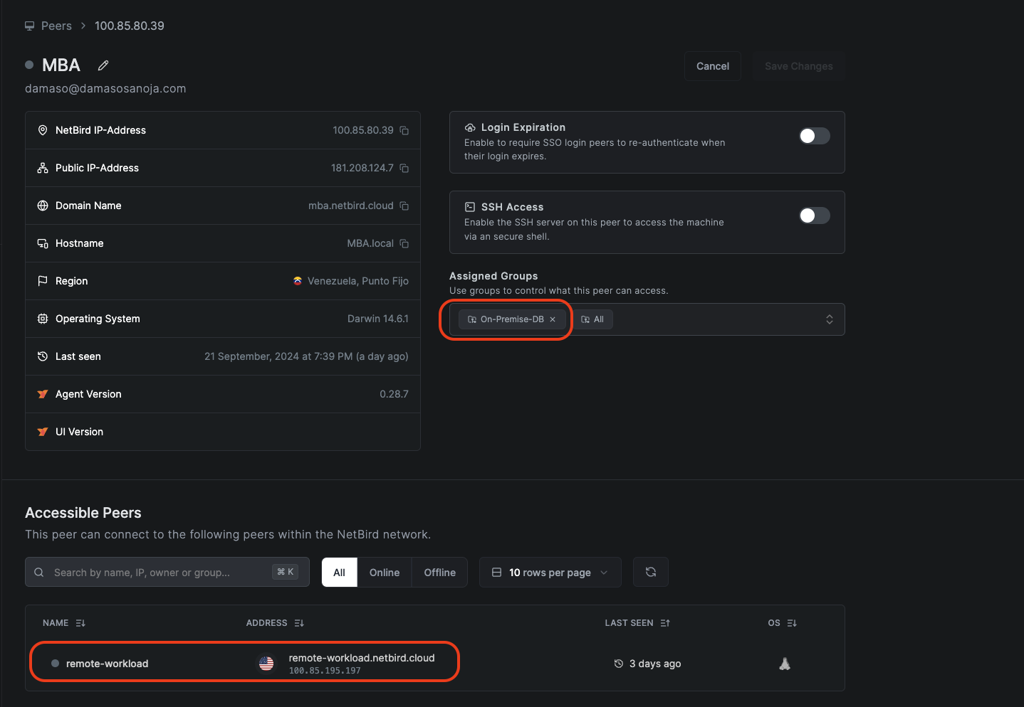Switch to the Online peers tab

[x=384, y=572]
